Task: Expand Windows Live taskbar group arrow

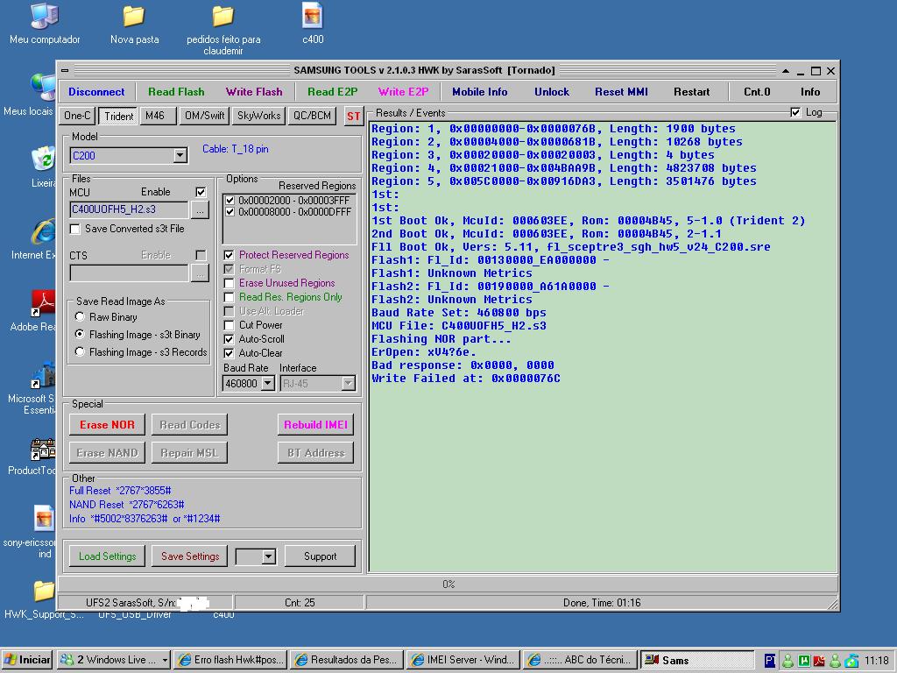Action: pyautogui.click(x=165, y=660)
